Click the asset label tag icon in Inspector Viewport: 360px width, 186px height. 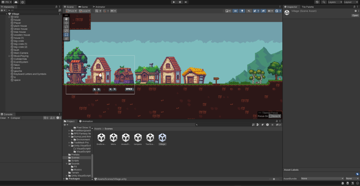(x=357, y=174)
